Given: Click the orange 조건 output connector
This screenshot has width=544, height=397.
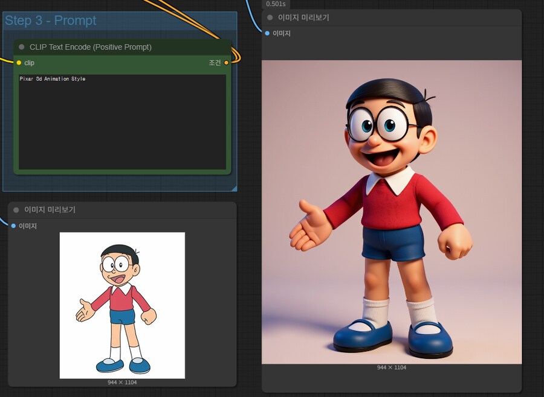Looking at the screenshot, I should [x=226, y=63].
